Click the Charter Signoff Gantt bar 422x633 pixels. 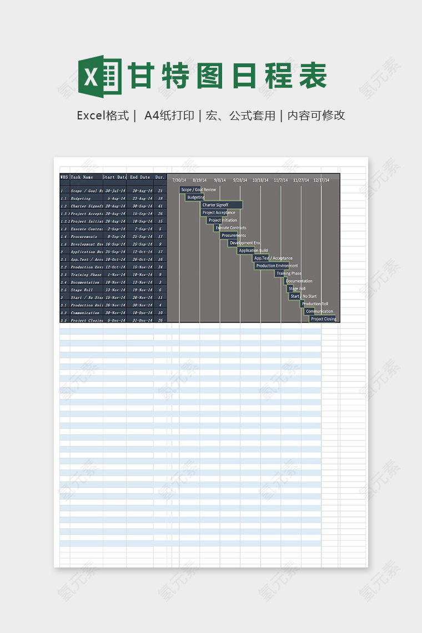click(222, 205)
